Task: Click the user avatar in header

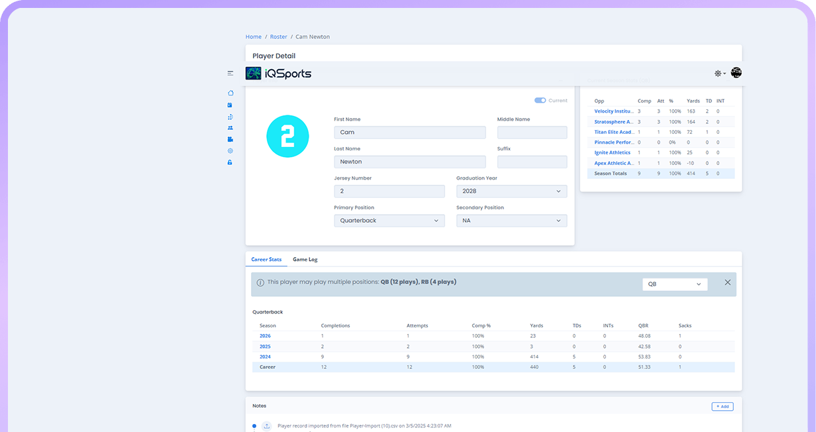Action: [x=736, y=73]
